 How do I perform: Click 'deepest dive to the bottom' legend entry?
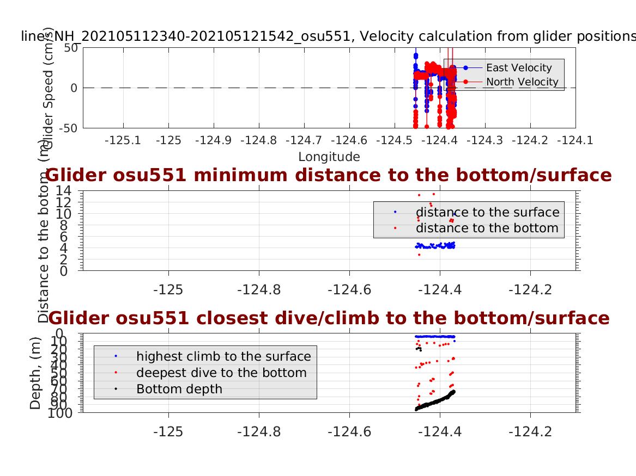tap(221, 373)
